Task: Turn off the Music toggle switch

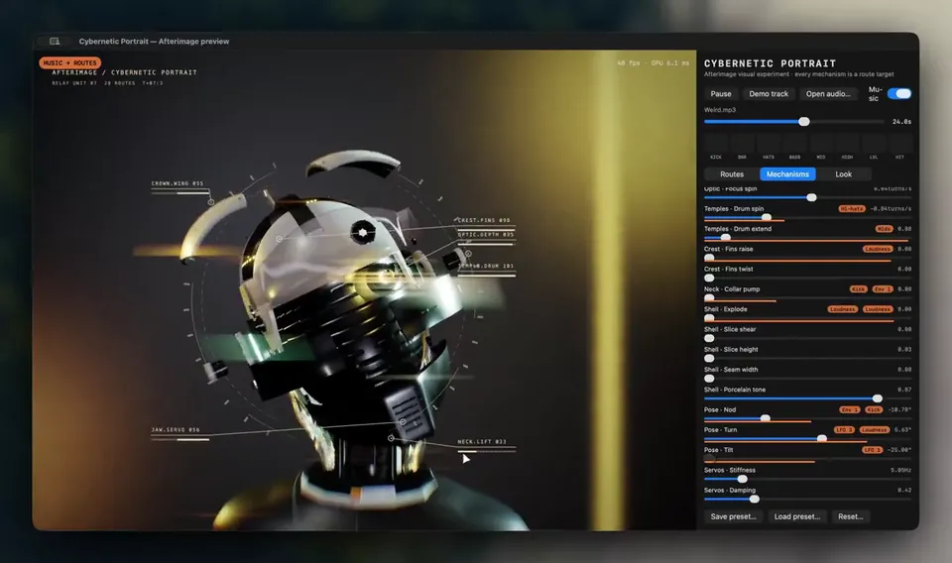Action: click(899, 93)
